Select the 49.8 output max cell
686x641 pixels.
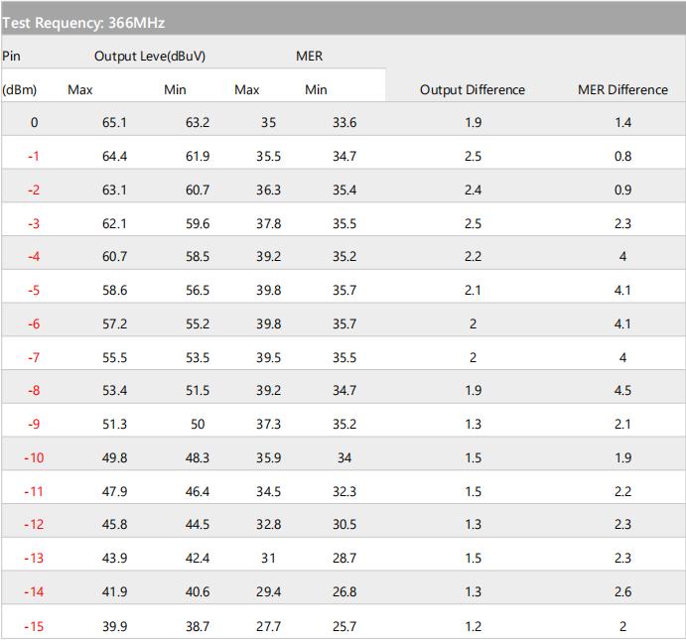[x=114, y=458]
